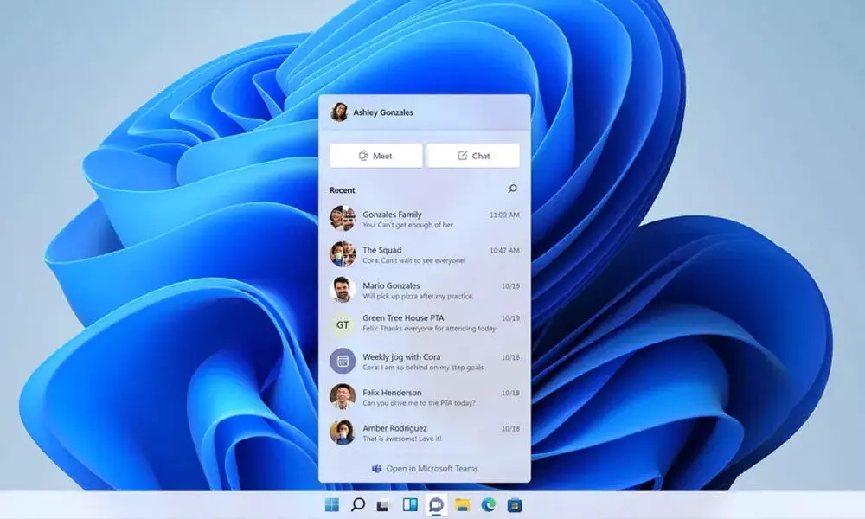Viewport: 865px width, 519px height.
Task: Start a meeting with the Meet button
Action: tap(375, 156)
